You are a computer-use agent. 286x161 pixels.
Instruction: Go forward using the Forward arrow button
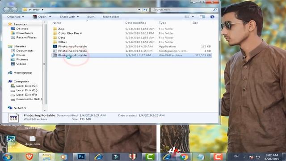pos(14,9)
